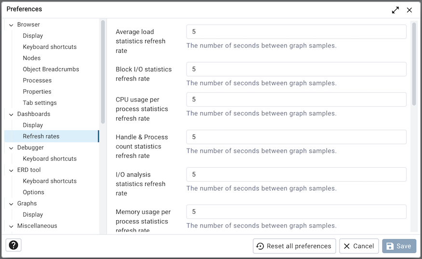This screenshot has height=259, width=422.
Task: Open the help question mark icon
Action: pyautogui.click(x=14, y=245)
